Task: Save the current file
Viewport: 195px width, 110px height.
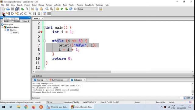Action: coord(12,9)
